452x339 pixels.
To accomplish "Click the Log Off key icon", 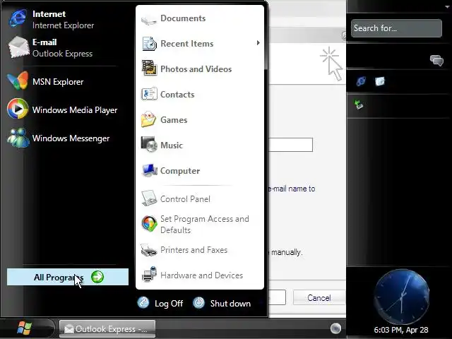I will [x=143, y=303].
